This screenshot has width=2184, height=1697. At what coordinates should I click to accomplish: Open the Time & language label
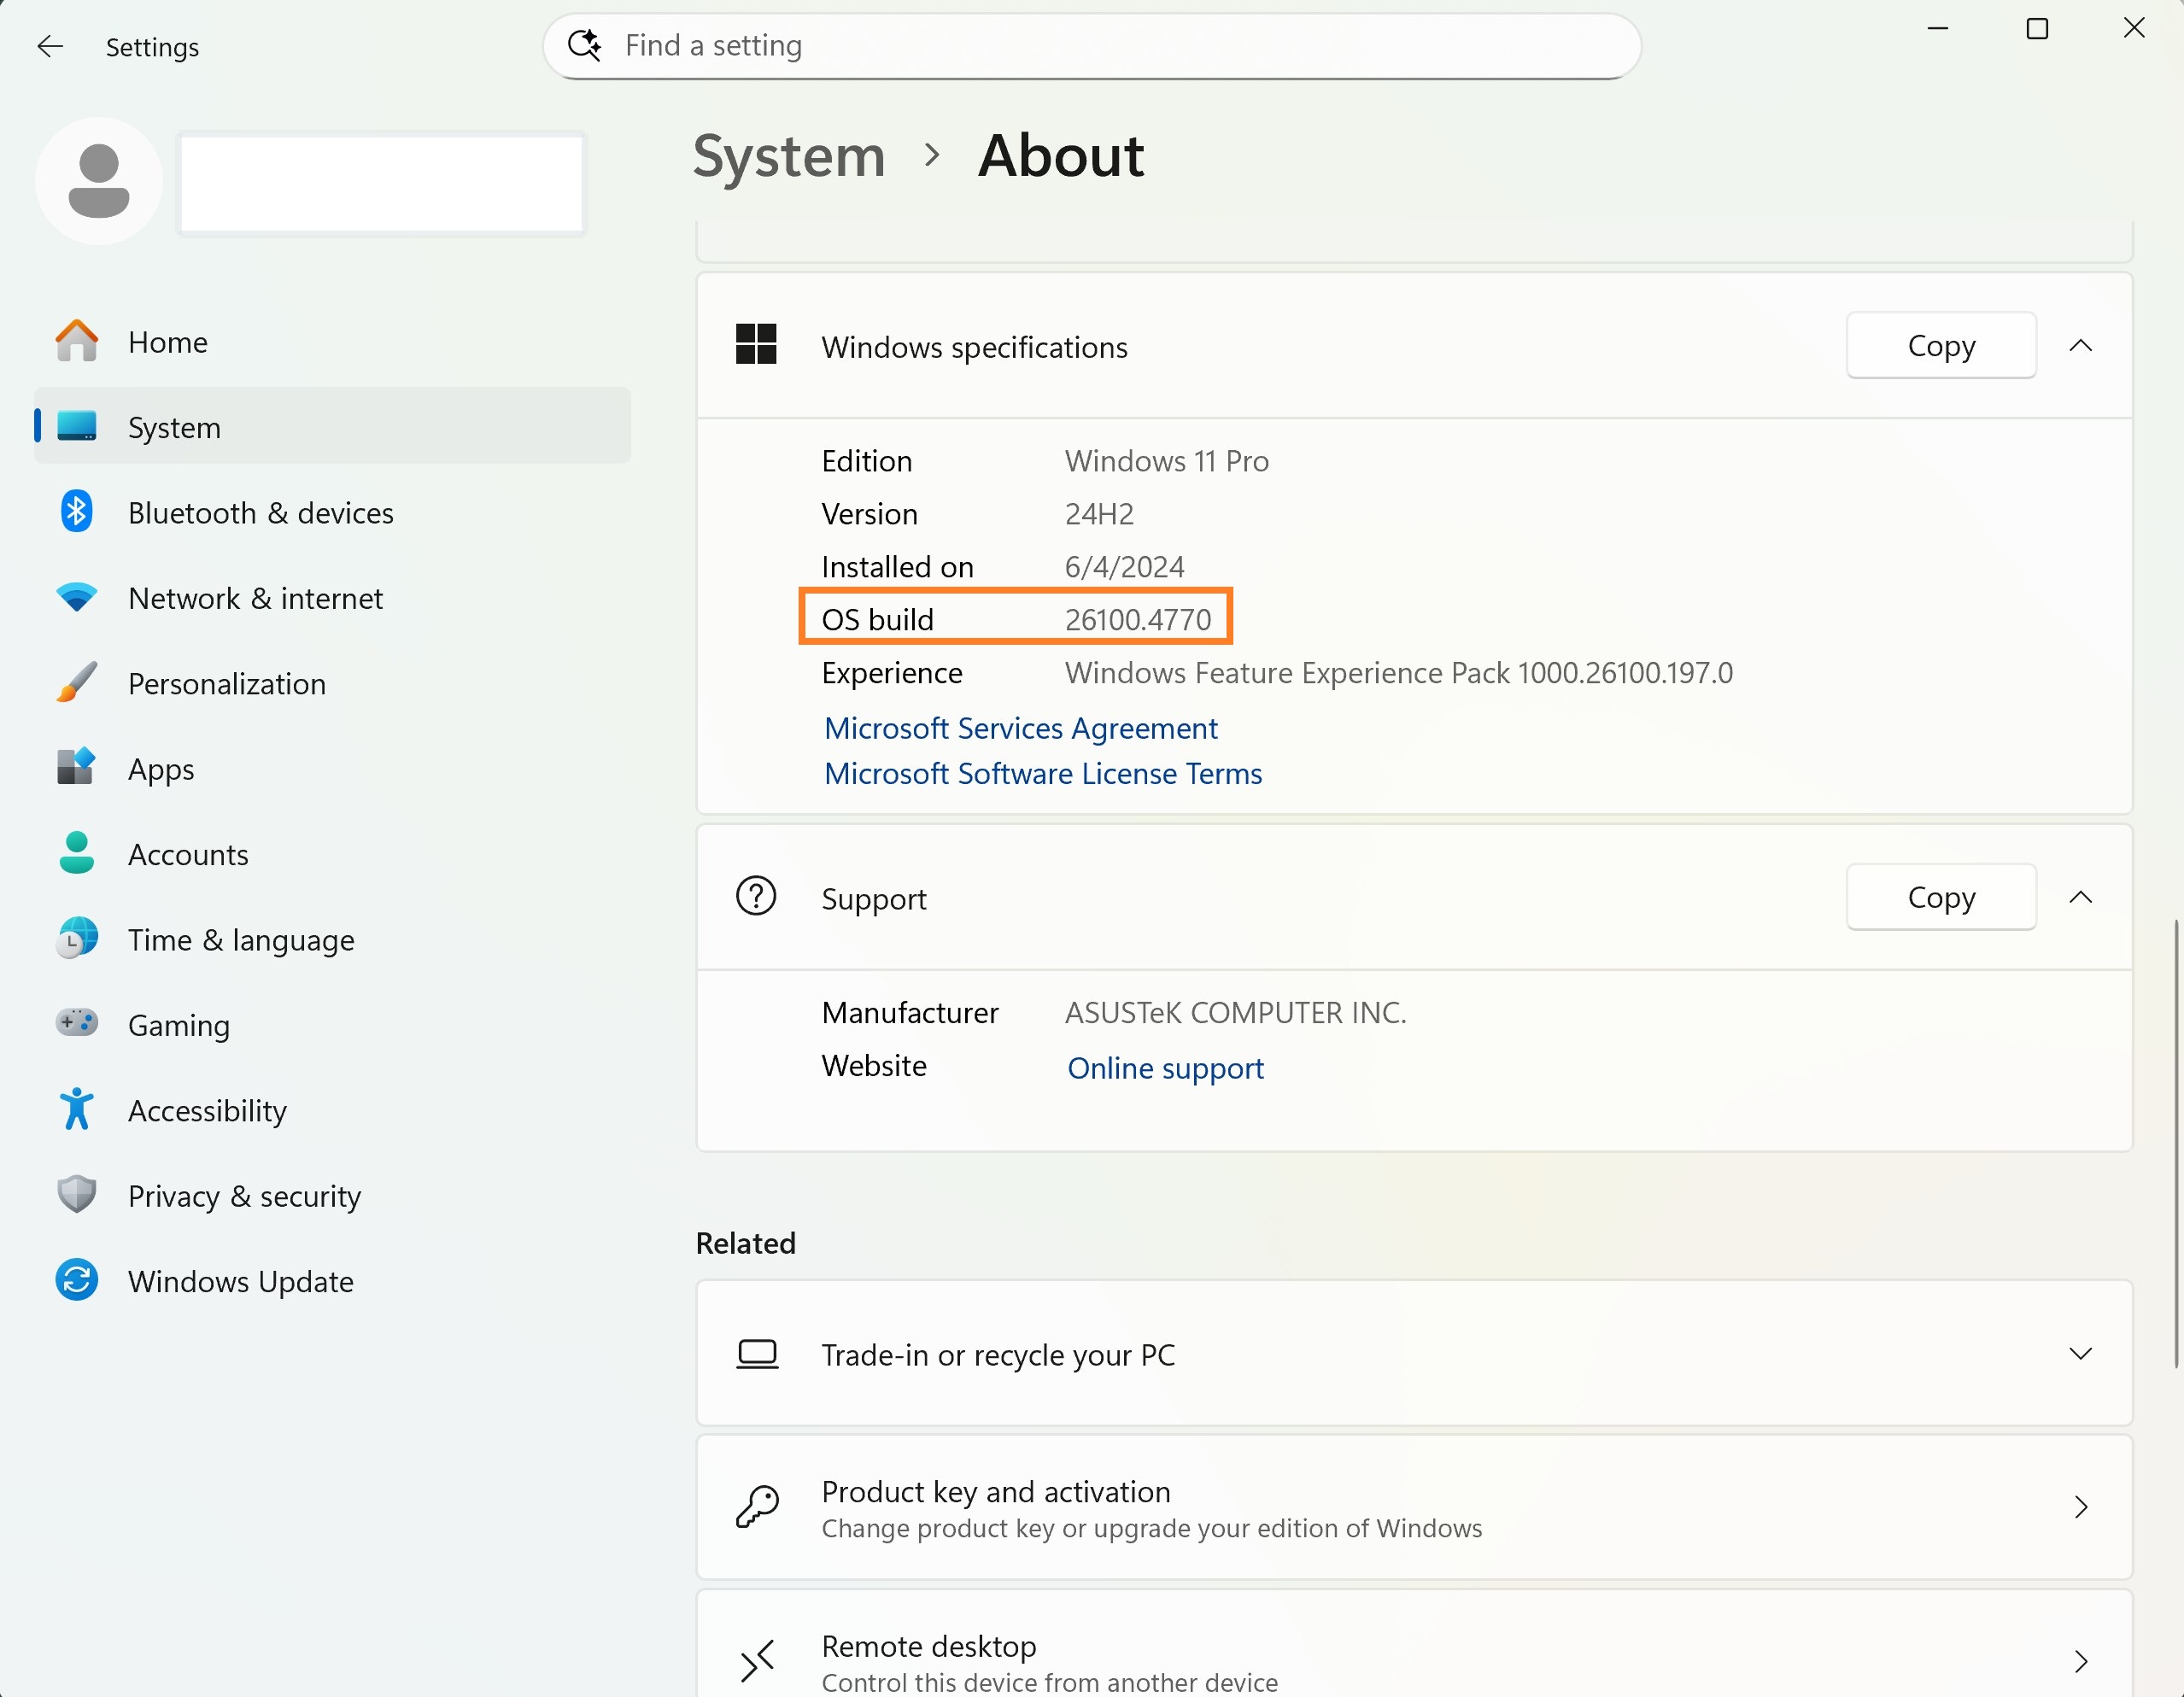241,941
